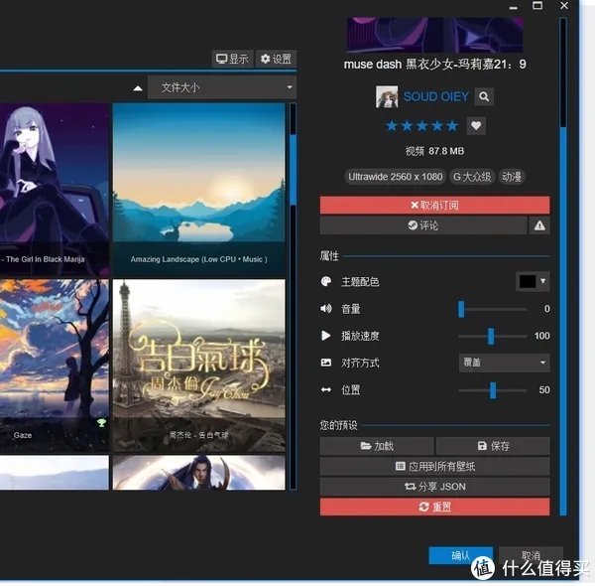Image resolution: width=595 pixels, height=586 pixels.
Task: Click position value 50
Action: tap(544, 390)
